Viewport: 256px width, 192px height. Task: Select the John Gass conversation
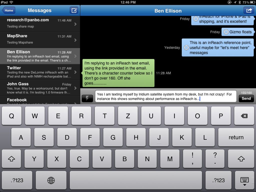40,88
